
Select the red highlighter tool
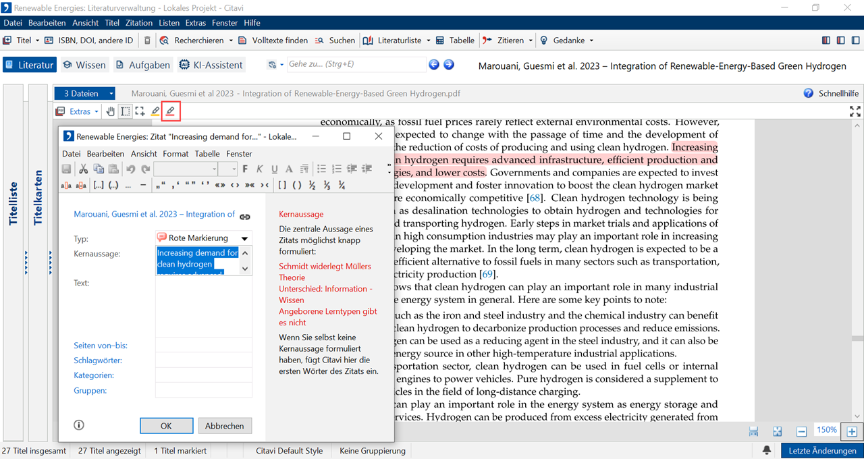pos(170,111)
